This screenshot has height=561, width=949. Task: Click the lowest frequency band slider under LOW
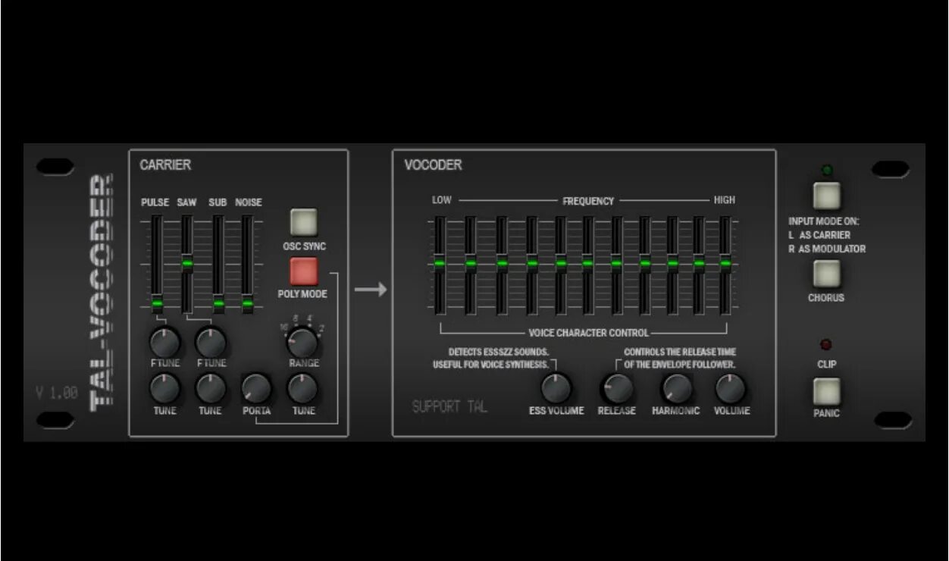pyautogui.click(x=439, y=264)
